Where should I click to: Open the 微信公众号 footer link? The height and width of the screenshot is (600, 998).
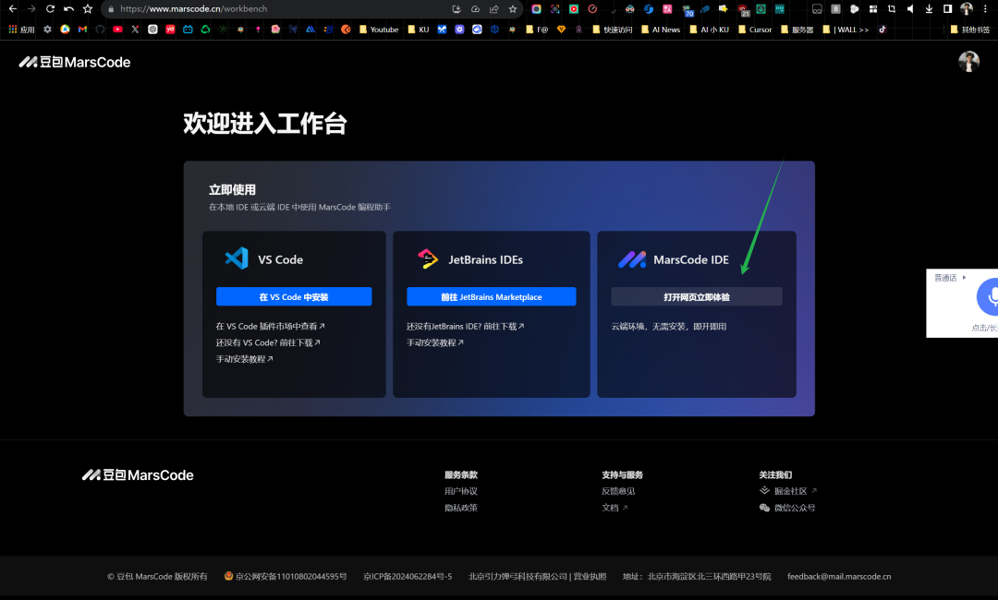(x=786, y=508)
